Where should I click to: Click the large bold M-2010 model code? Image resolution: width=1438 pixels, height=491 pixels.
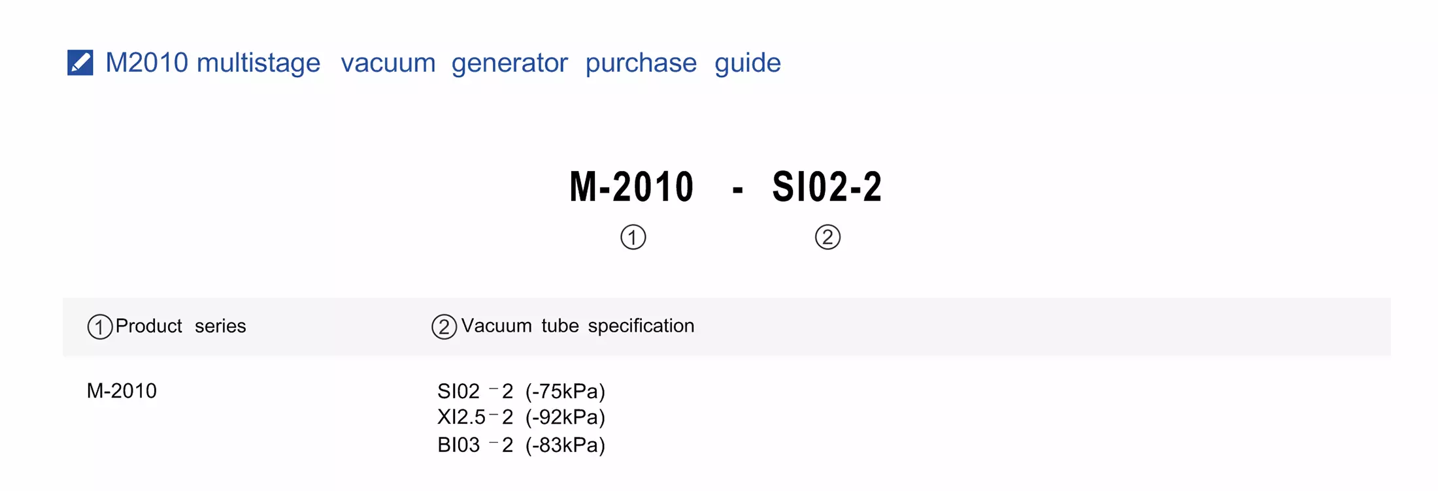tap(631, 187)
